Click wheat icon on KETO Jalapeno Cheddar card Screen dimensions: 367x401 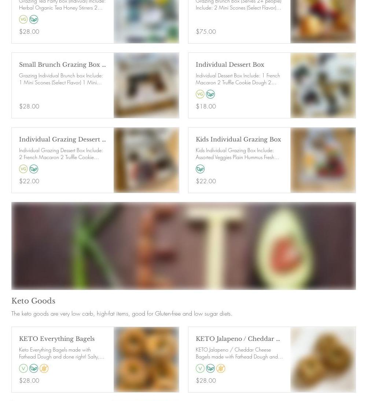(x=221, y=368)
